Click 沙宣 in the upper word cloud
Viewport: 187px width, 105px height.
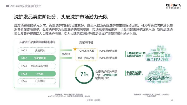[164, 59]
